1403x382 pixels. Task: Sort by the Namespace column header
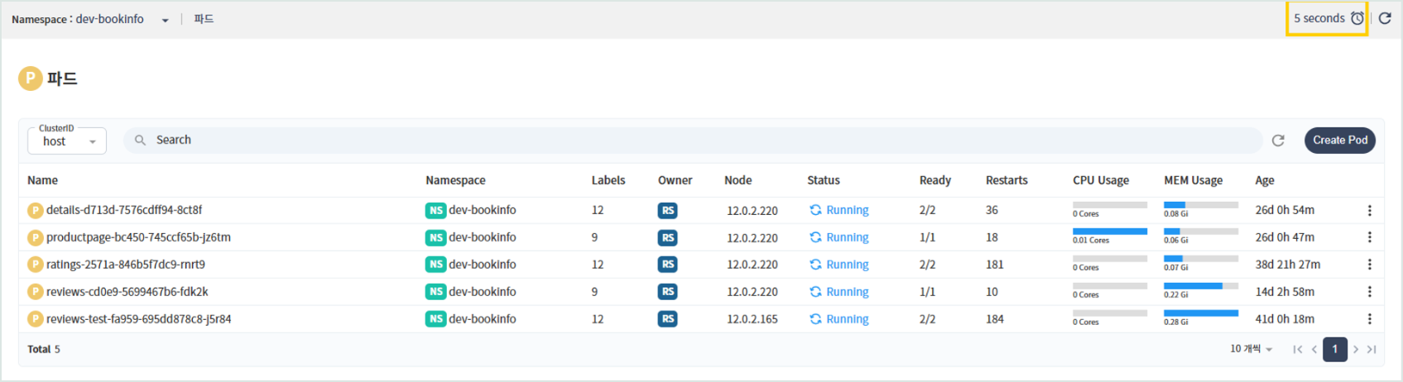pyautogui.click(x=455, y=180)
